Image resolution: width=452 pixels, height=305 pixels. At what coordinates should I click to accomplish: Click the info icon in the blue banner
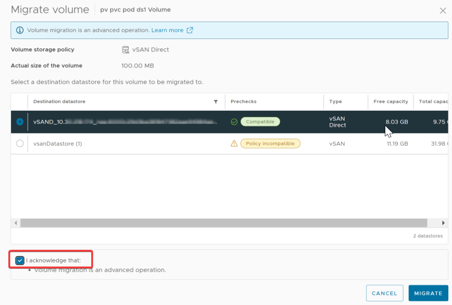(19, 30)
